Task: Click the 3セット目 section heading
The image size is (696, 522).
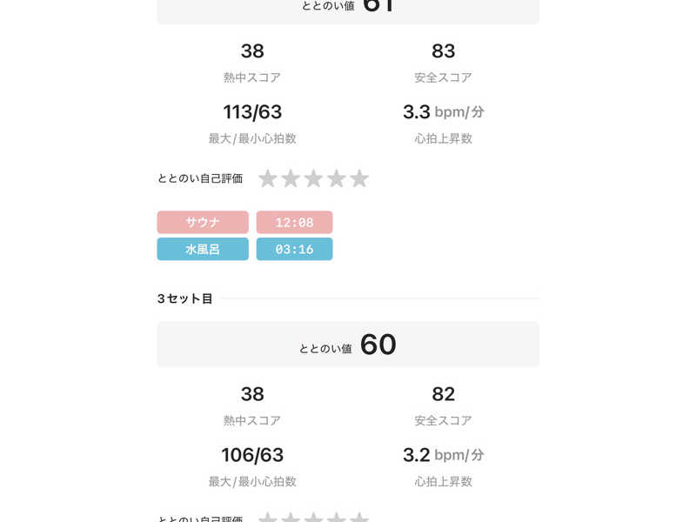Action: click(184, 298)
